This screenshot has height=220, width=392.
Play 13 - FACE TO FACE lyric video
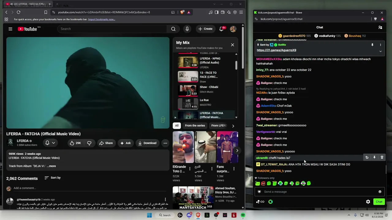(x=206, y=77)
